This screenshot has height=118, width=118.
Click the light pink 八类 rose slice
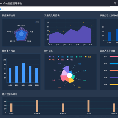[x=64, y=73]
